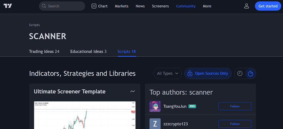283x129 pixels.
Task: Switch to Trading Ideas 24 tab
Action: pos(44,51)
